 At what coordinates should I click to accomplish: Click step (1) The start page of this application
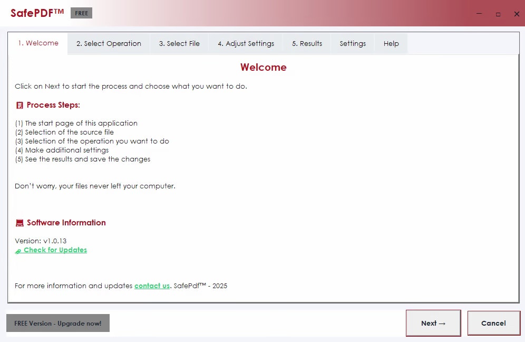coord(76,123)
